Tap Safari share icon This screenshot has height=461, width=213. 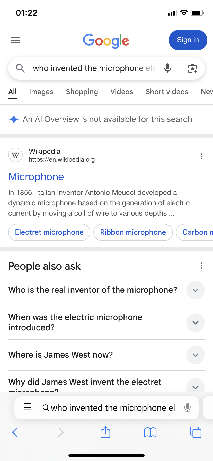click(105, 432)
